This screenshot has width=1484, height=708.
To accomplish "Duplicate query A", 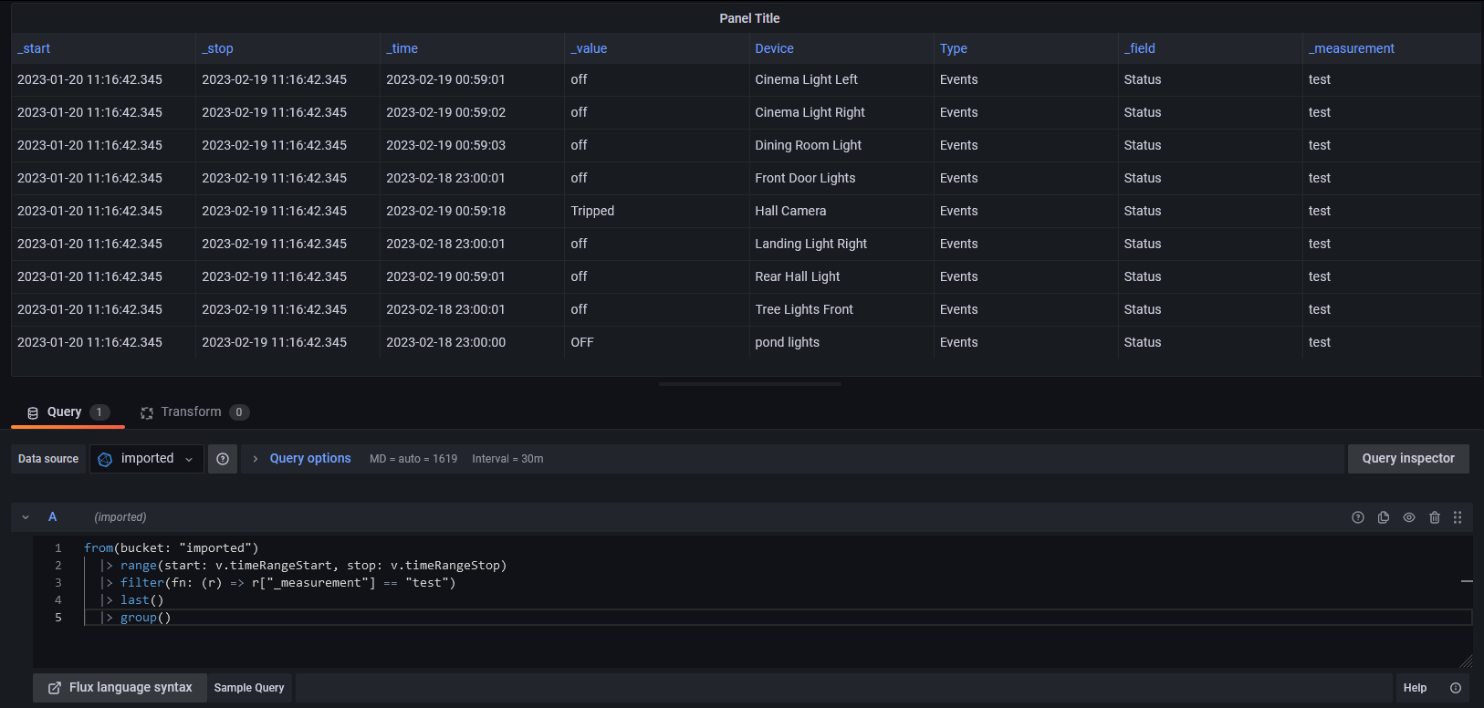I will (x=1384, y=517).
